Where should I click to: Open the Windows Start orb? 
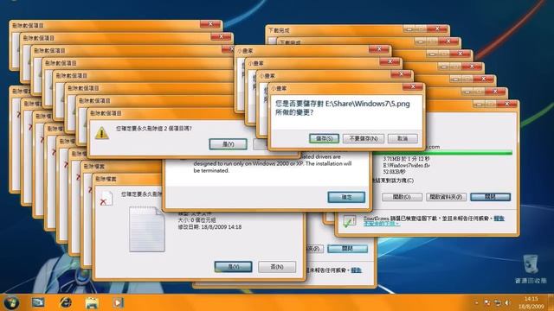point(11,302)
